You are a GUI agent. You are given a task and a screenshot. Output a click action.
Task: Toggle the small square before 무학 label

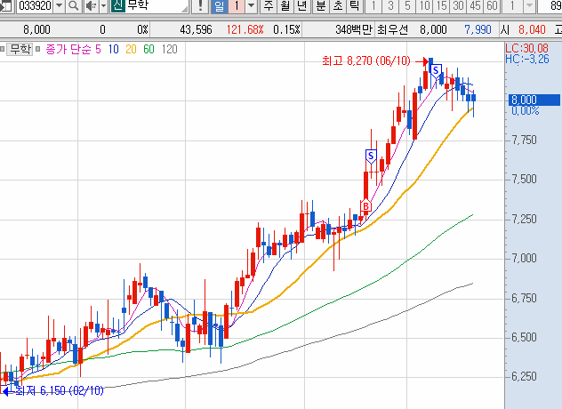[5, 48]
